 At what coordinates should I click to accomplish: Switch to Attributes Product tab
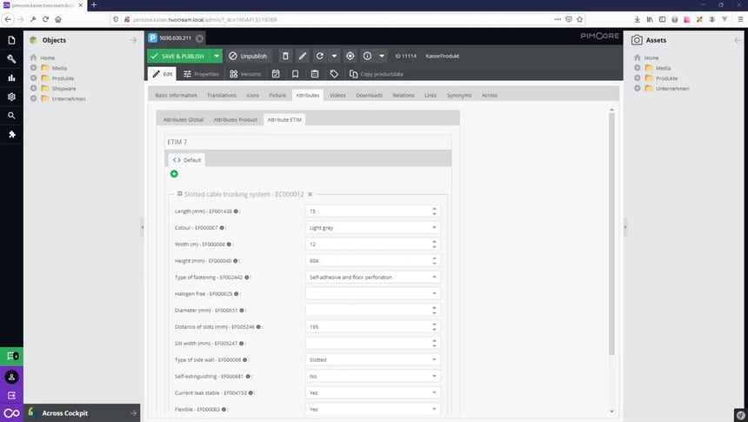235,120
